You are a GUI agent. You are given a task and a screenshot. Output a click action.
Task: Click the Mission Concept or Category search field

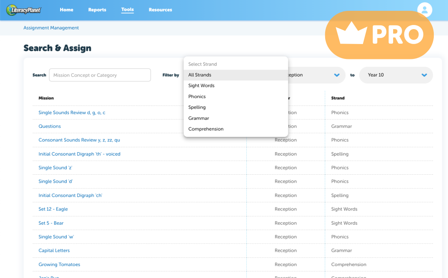pyautogui.click(x=100, y=75)
